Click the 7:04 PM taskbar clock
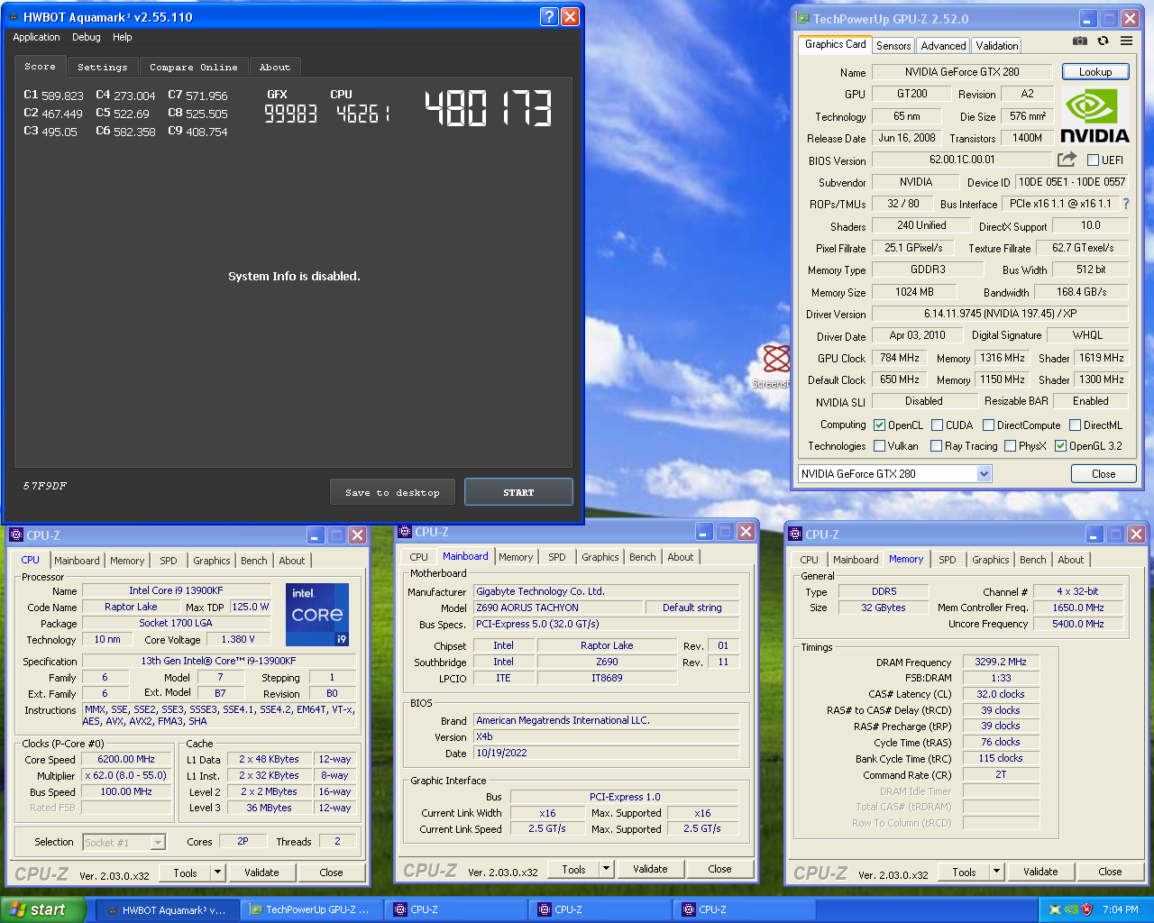This screenshot has height=923, width=1154. point(1121,909)
